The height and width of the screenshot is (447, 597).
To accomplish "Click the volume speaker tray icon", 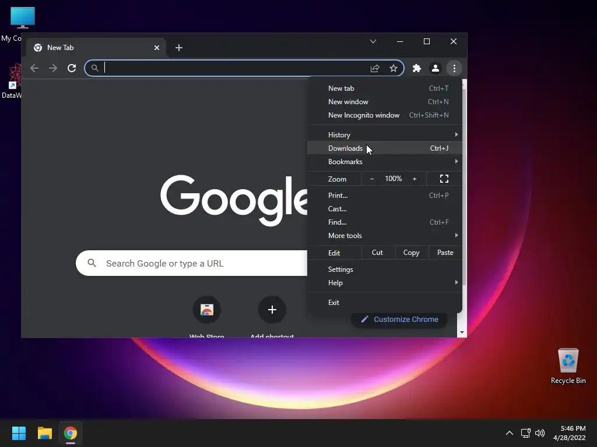I will pyautogui.click(x=540, y=433).
